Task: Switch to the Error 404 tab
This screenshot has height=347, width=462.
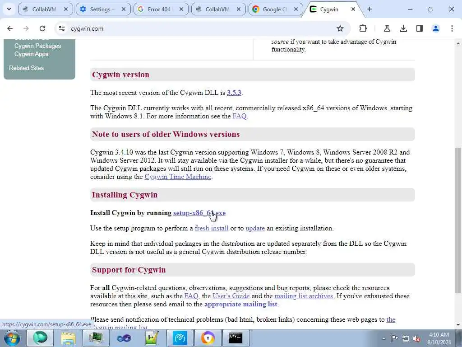Action: pos(160,9)
